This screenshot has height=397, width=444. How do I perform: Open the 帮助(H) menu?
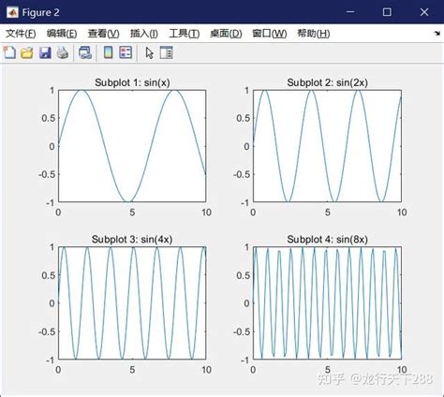point(313,34)
